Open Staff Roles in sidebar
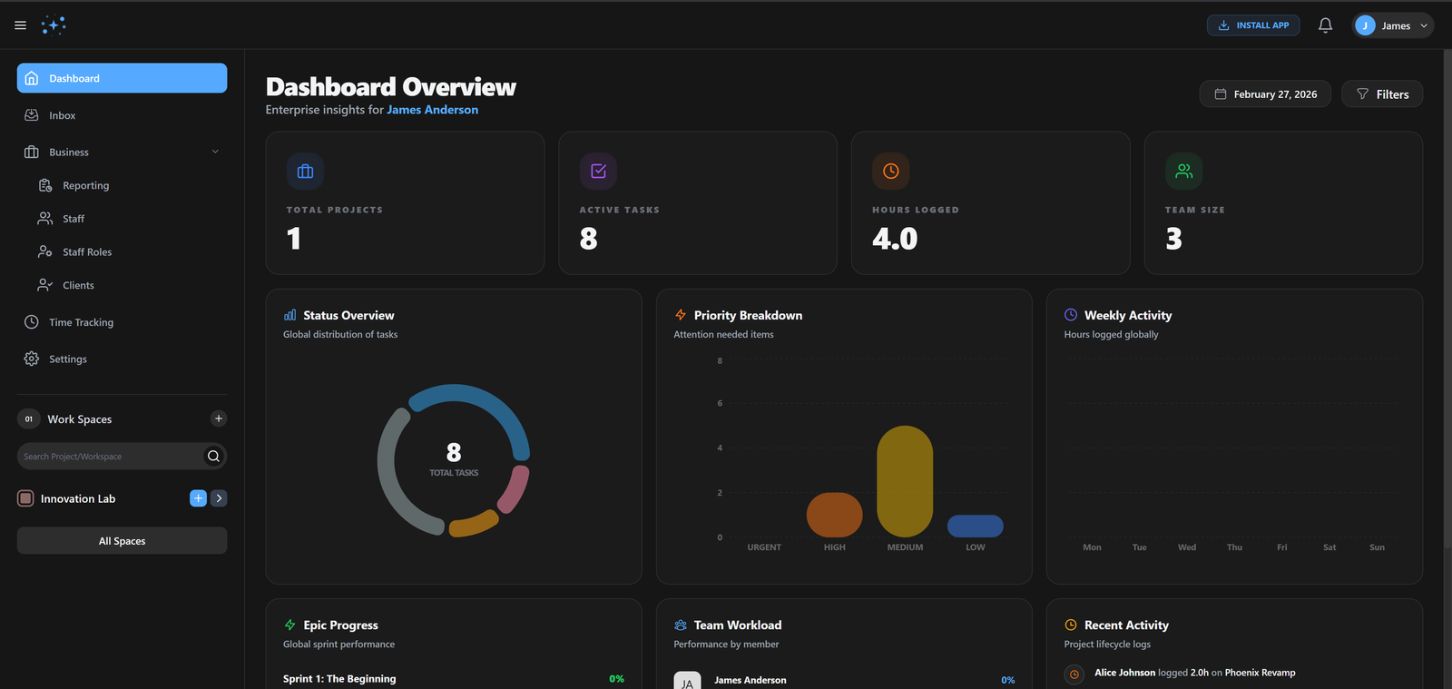The width and height of the screenshot is (1452, 689). [x=87, y=252]
